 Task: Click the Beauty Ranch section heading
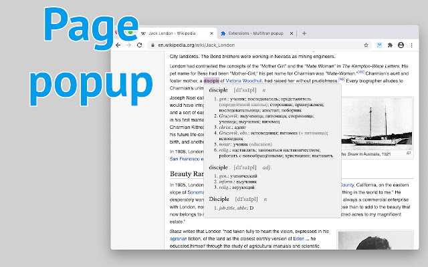coord(187,174)
